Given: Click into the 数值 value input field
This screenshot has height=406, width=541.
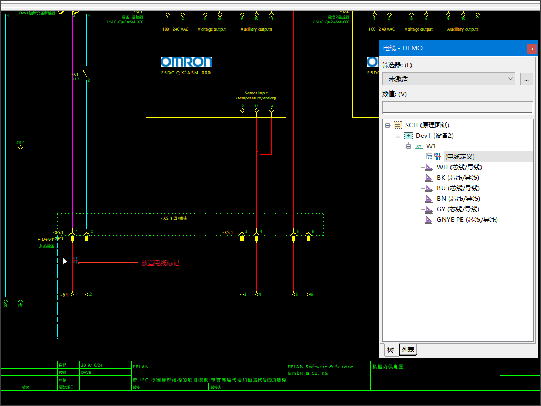Looking at the screenshot, I should 457,107.
